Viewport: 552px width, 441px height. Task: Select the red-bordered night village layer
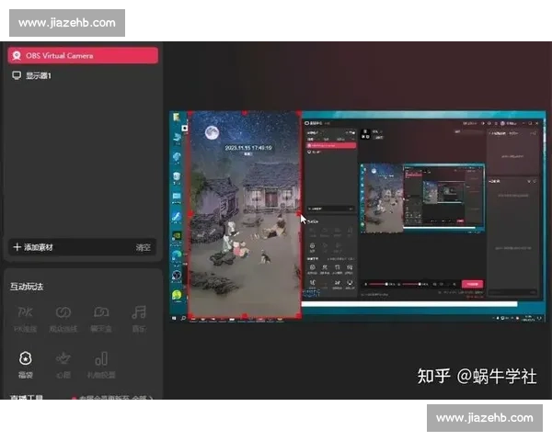(x=245, y=214)
